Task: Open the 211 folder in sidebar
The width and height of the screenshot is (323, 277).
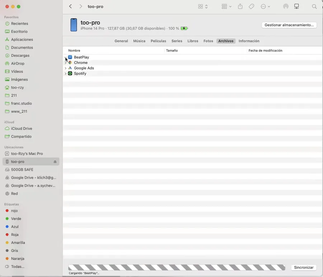Action: [x=14, y=95]
